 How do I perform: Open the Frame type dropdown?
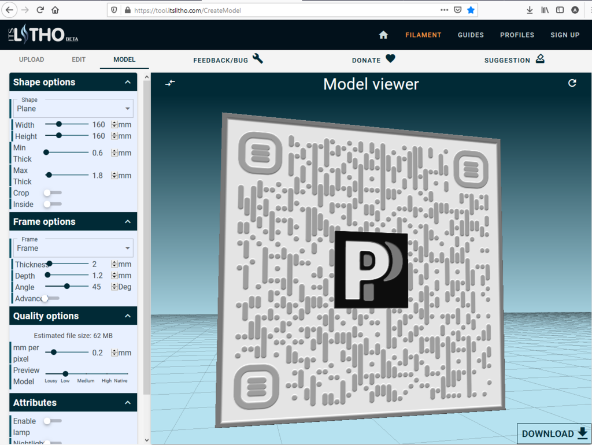pyautogui.click(x=72, y=247)
